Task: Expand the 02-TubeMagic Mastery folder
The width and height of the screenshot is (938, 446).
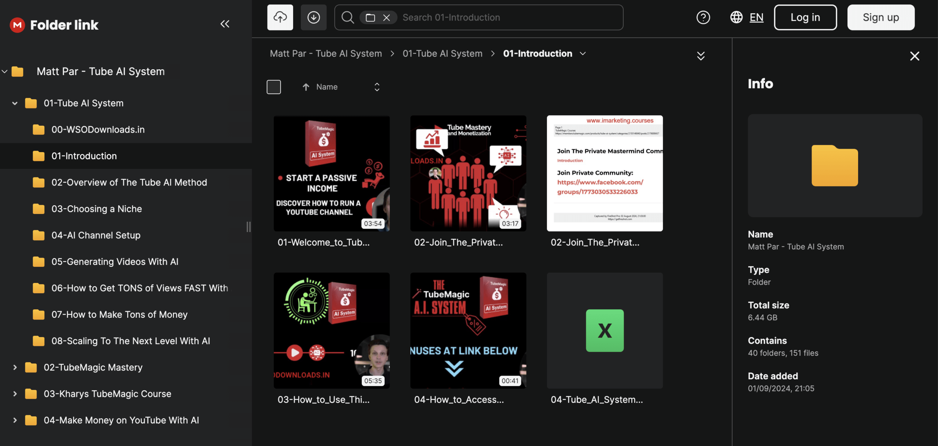Action: click(x=15, y=367)
